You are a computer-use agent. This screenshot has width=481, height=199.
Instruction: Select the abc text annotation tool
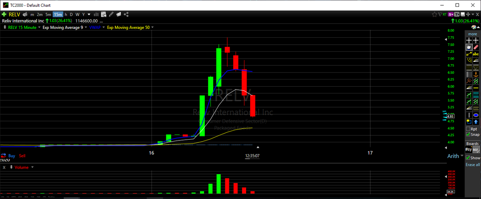[x=476, y=53]
